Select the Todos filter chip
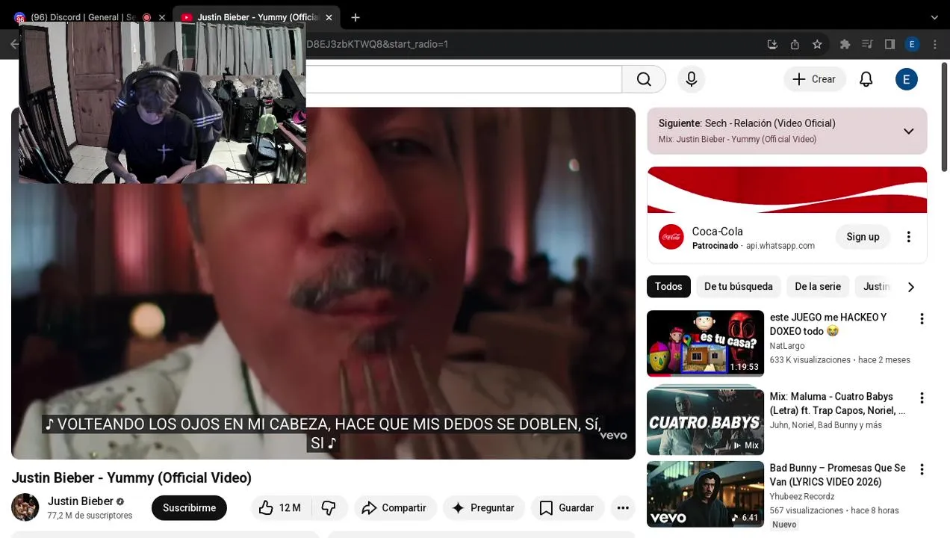The width and height of the screenshot is (950, 538). (x=668, y=287)
